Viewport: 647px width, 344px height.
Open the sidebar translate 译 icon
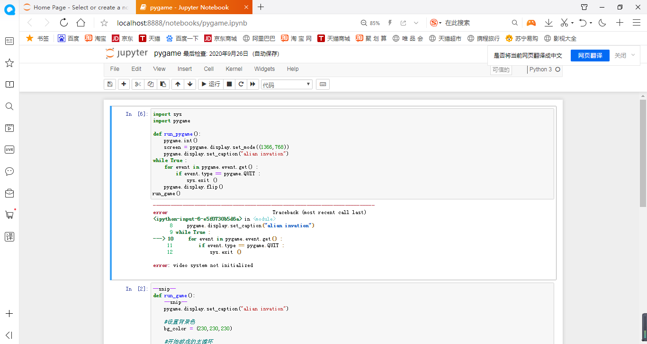coord(9,236)
